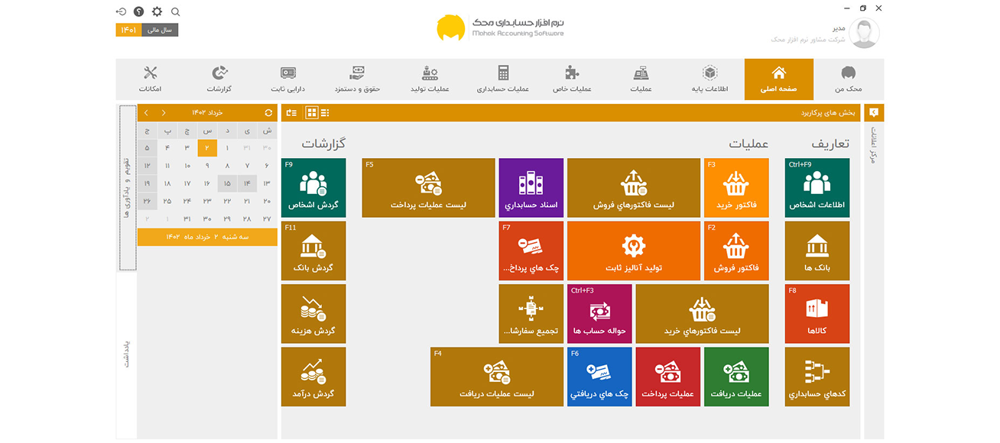The height and width of the screenshot is (443, 1000).
Task: Open the Purchase Invoice (فاکتور خرید) tile
Action: coord(735,187)
